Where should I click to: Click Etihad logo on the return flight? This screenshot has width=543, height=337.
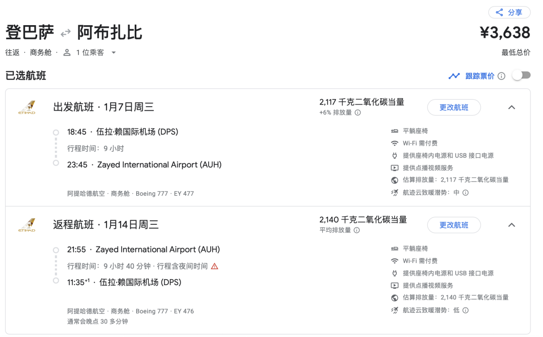[x=27, y=225]
